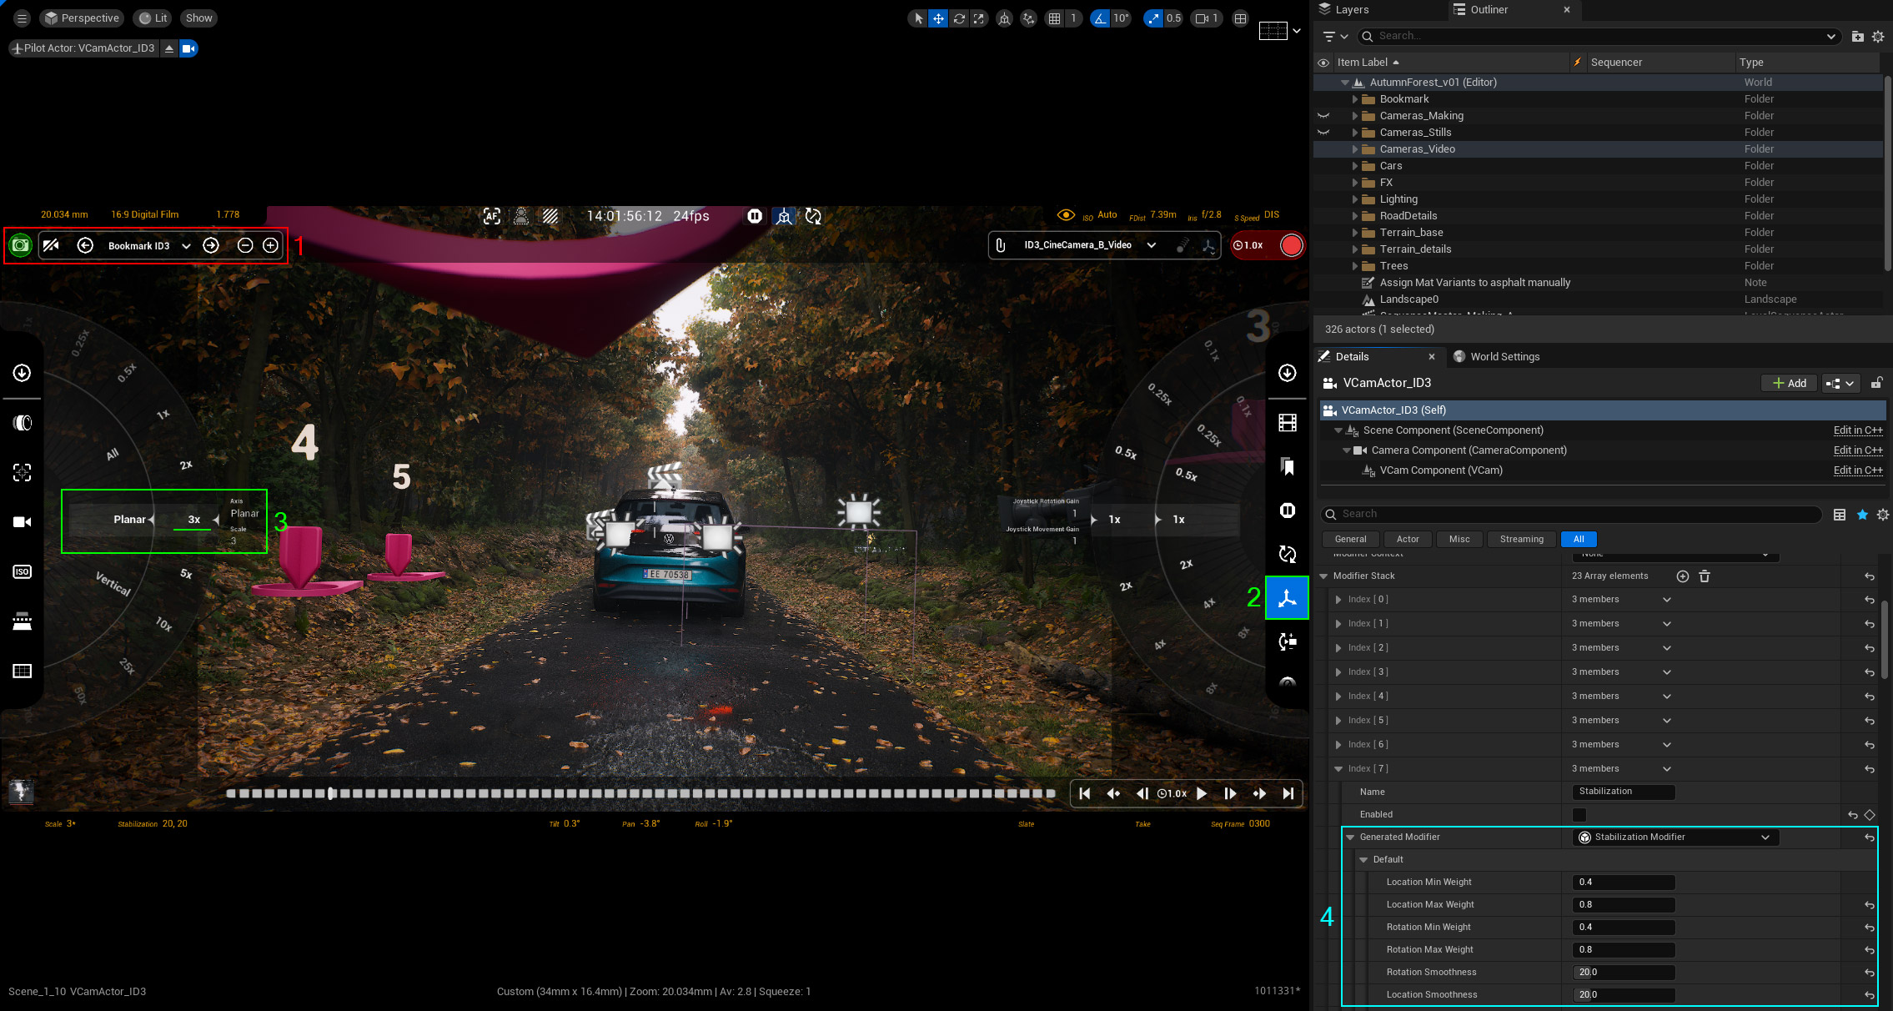
Task: Click the green camera snapshot icon
Action: click(x=20, y=245)
